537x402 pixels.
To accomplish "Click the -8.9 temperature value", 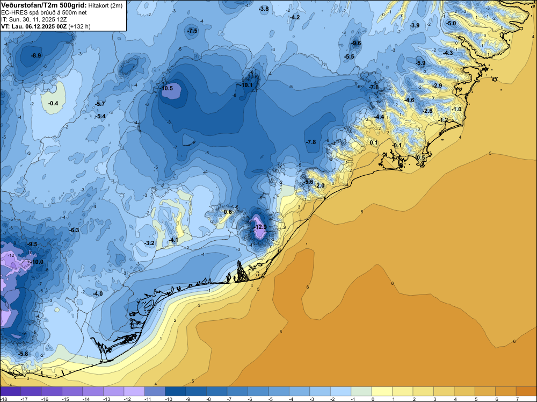I will click(x=36, y=55).
